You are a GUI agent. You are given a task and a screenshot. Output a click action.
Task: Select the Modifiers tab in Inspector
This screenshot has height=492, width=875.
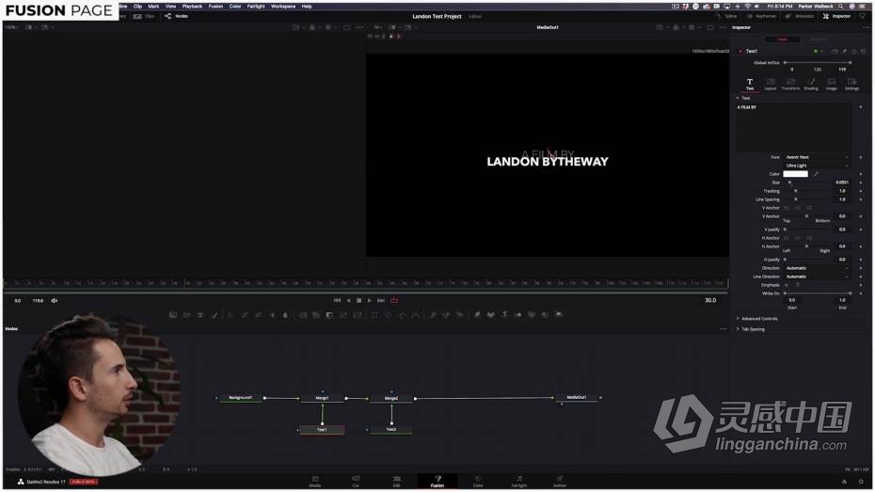tap(819, 40)
